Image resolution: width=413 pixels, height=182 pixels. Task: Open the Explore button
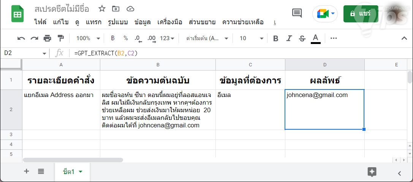[372, 172]
